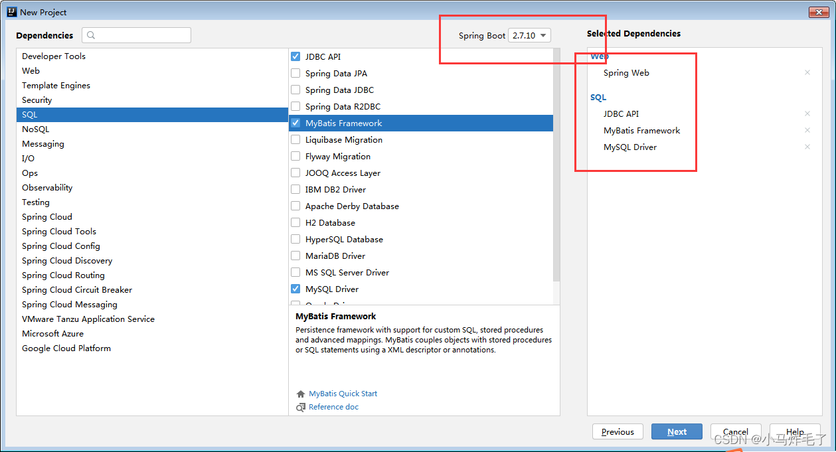Uncheck the MySQL Driver checkbox
This screenshot has height=452, width=836.
coord(296,289)
